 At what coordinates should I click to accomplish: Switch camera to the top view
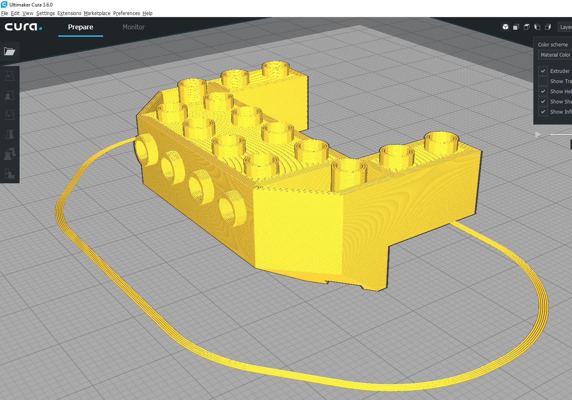coord(527,27)
